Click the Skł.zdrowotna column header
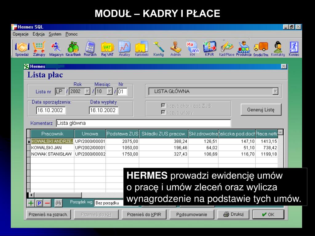Viewport: 315px width, 236px height. coord(203,134)
